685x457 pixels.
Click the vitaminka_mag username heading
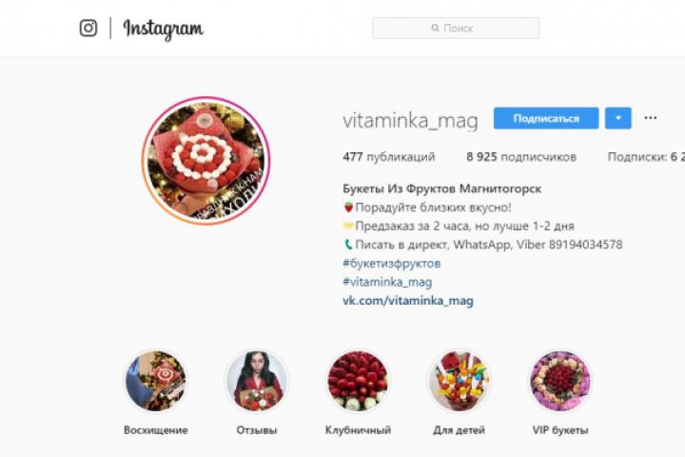[x=410, y=121]
